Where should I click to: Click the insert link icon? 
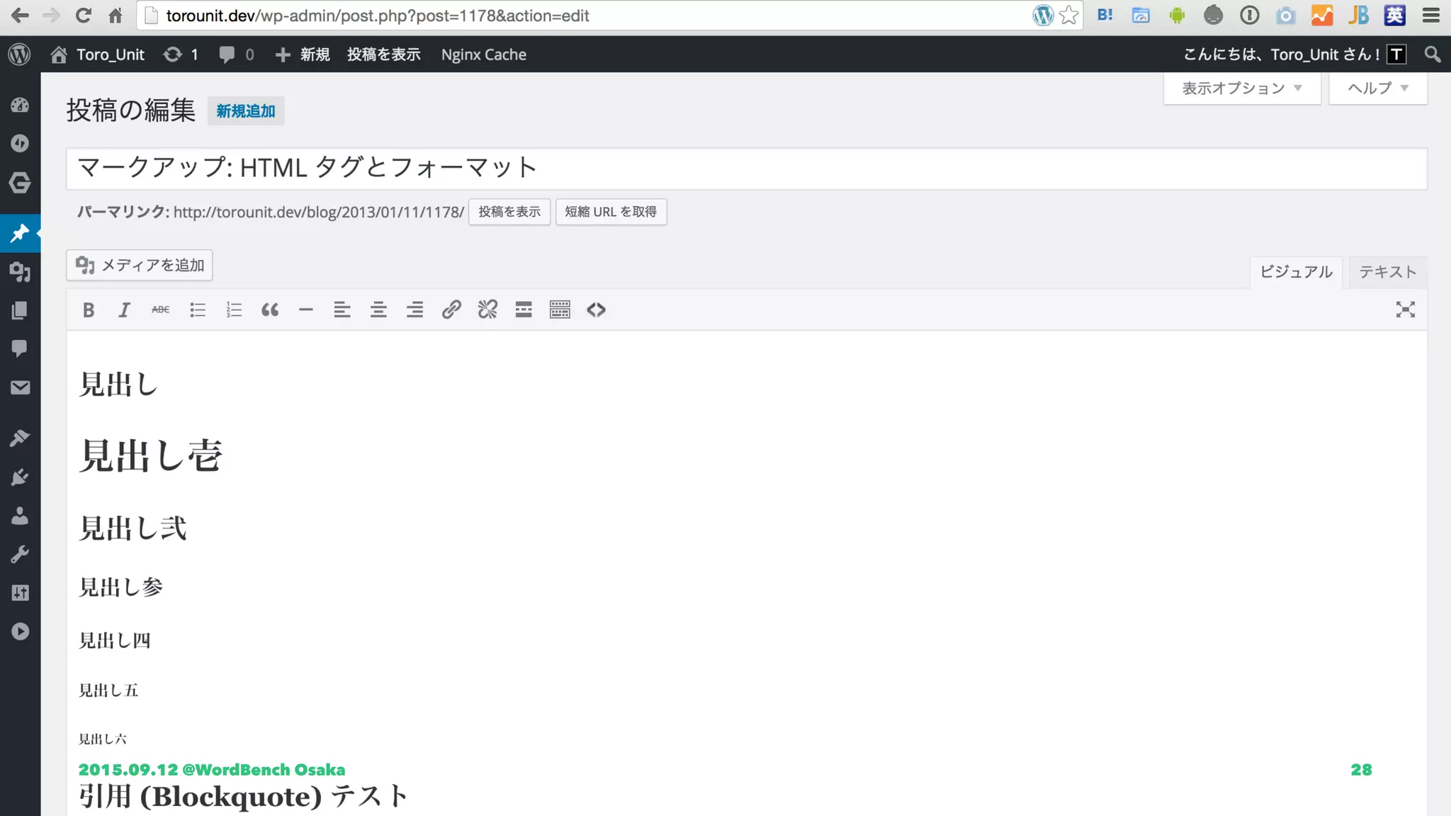pyautogui.click(x=451, y=310)
